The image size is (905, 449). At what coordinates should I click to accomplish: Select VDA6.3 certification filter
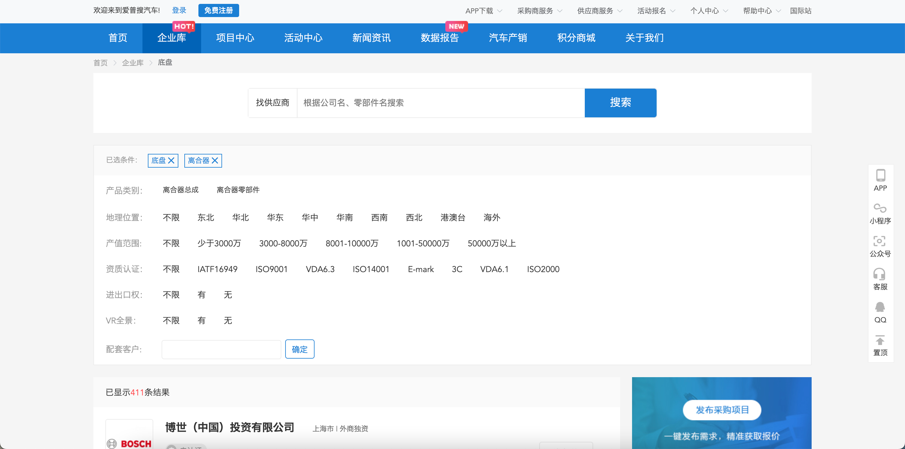point(320,269)
